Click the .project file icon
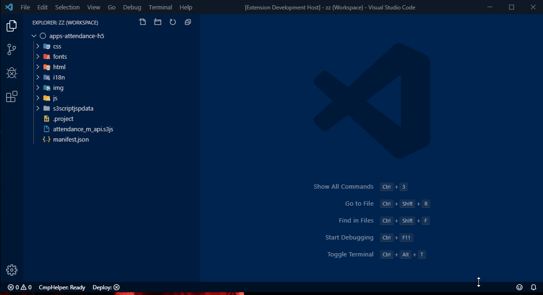 click(x=47, y=119)
